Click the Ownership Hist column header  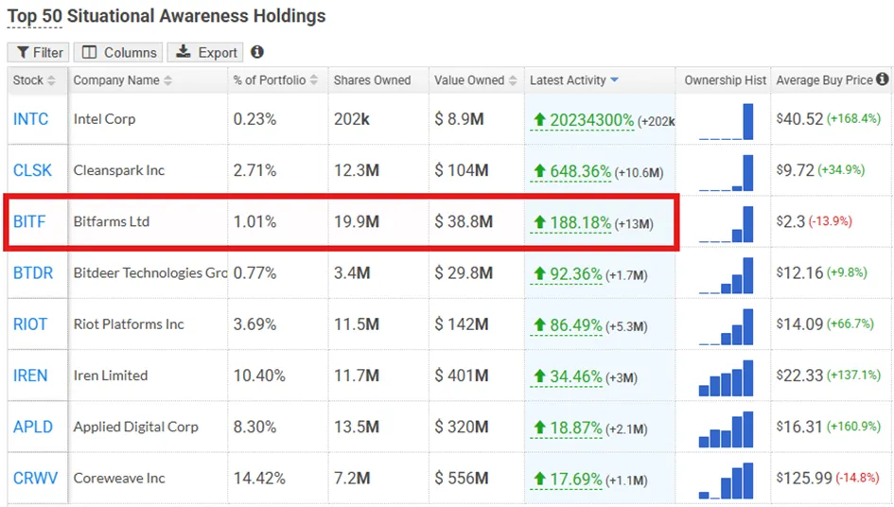click(726, 80)
